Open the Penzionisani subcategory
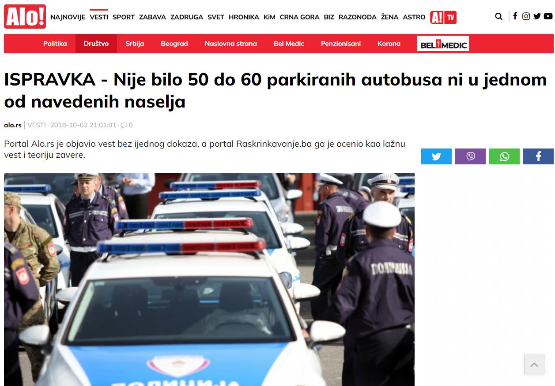Viewport: 555px width, 386px height. [x=341, y=44]
